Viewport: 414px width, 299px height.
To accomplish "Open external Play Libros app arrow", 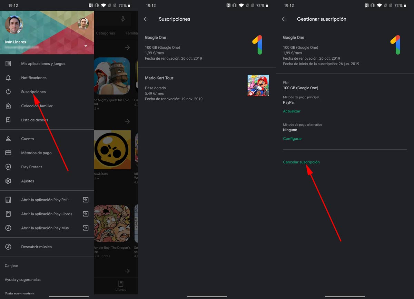I will point(86,214).
